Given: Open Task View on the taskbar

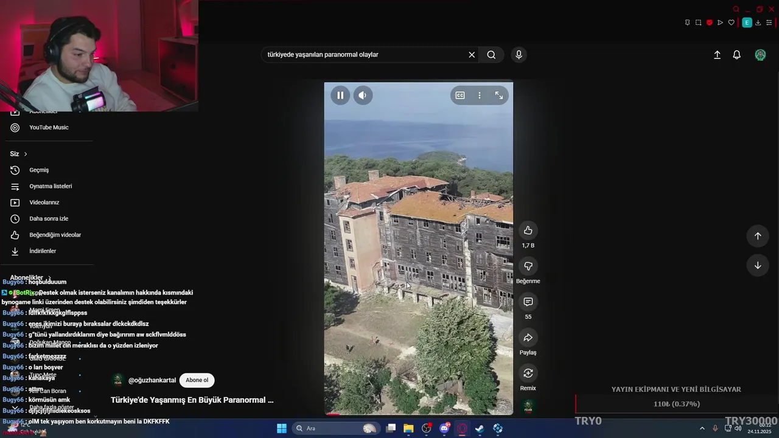Looking at the screenshot, I should coord(391,428).
